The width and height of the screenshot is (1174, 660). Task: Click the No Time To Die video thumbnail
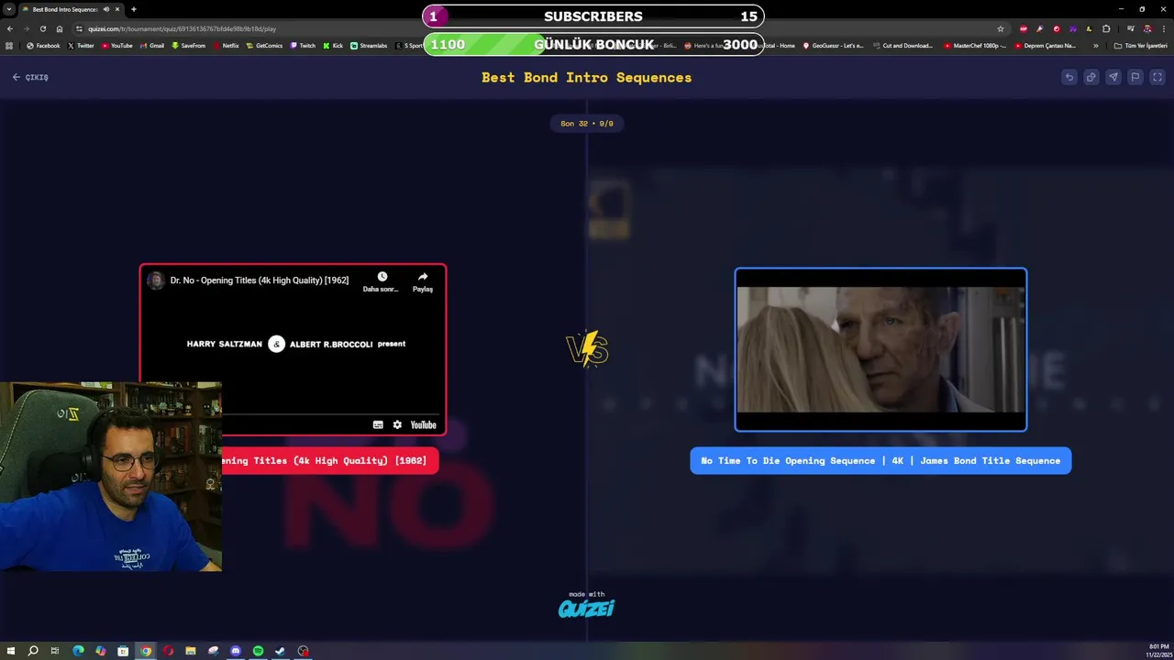click(x=880, y=349)
